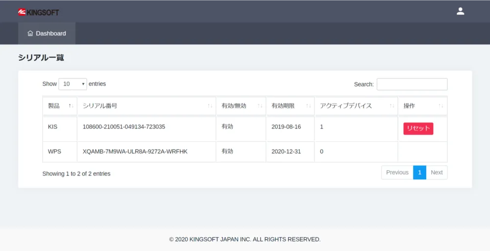
Task: Open the user account profile icon
Action: click(x=460, y=11)
